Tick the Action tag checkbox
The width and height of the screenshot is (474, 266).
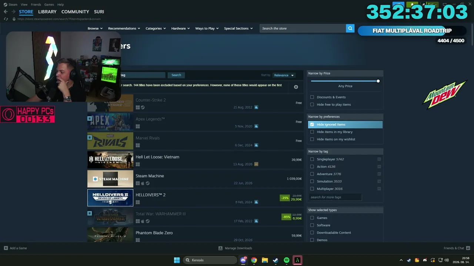[312, 167]
